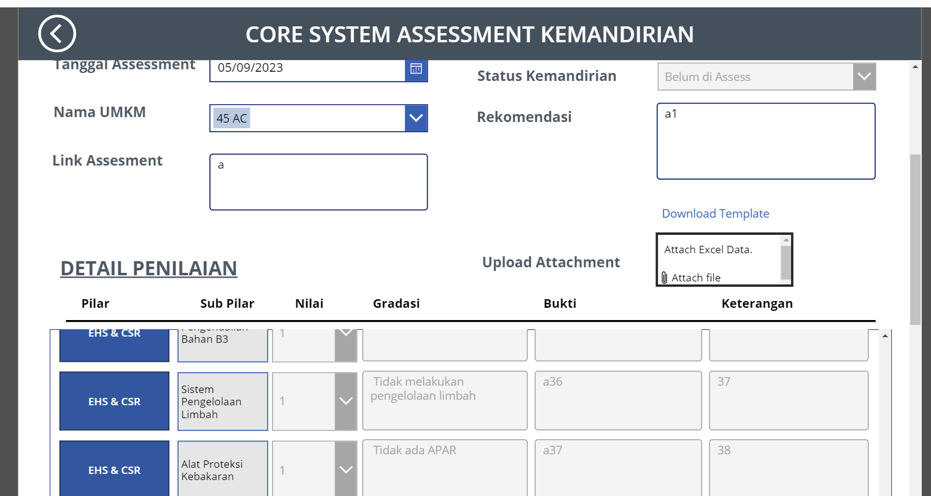Image resolution: width=931 pixels, height=496 pixels.
Task: Click into the Rekomendasi text area
Action: point(765,142)
